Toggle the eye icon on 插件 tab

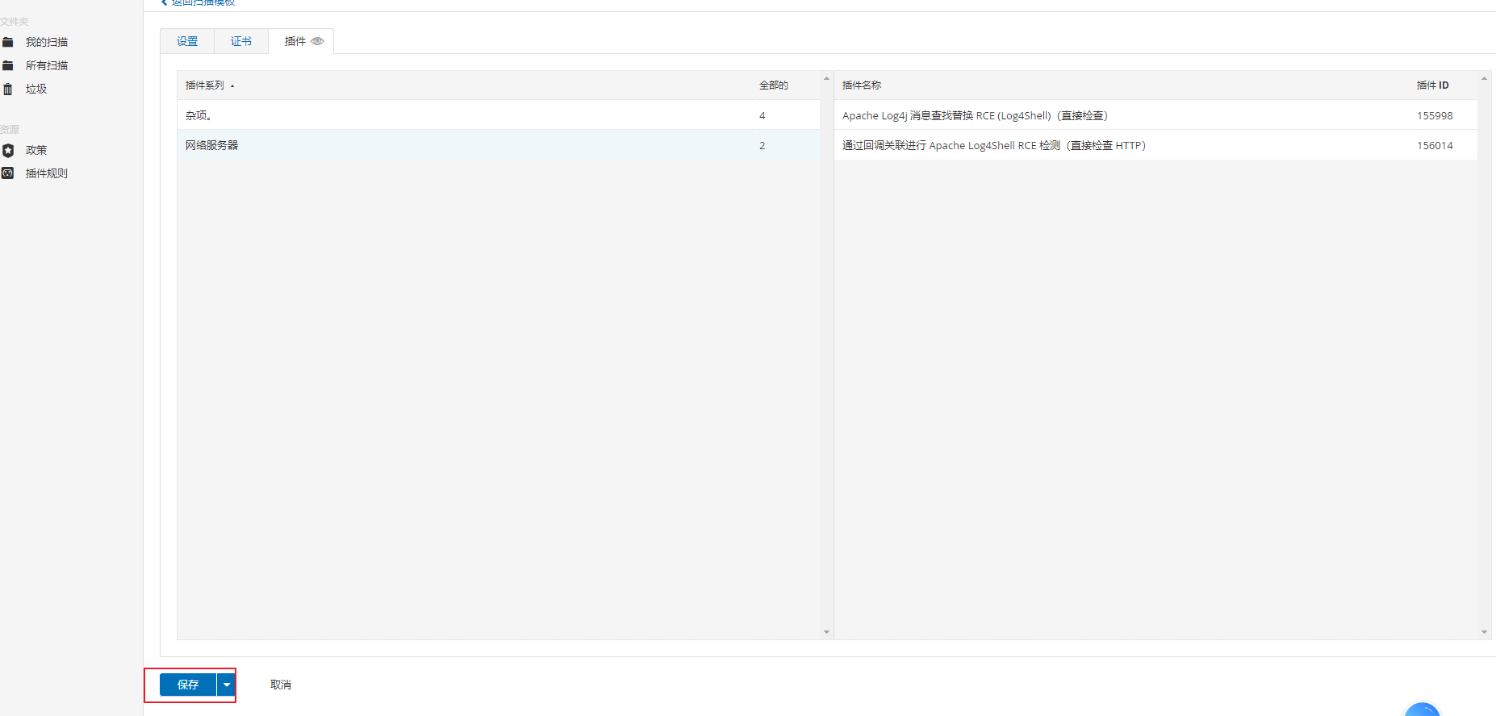pos(318,41)
